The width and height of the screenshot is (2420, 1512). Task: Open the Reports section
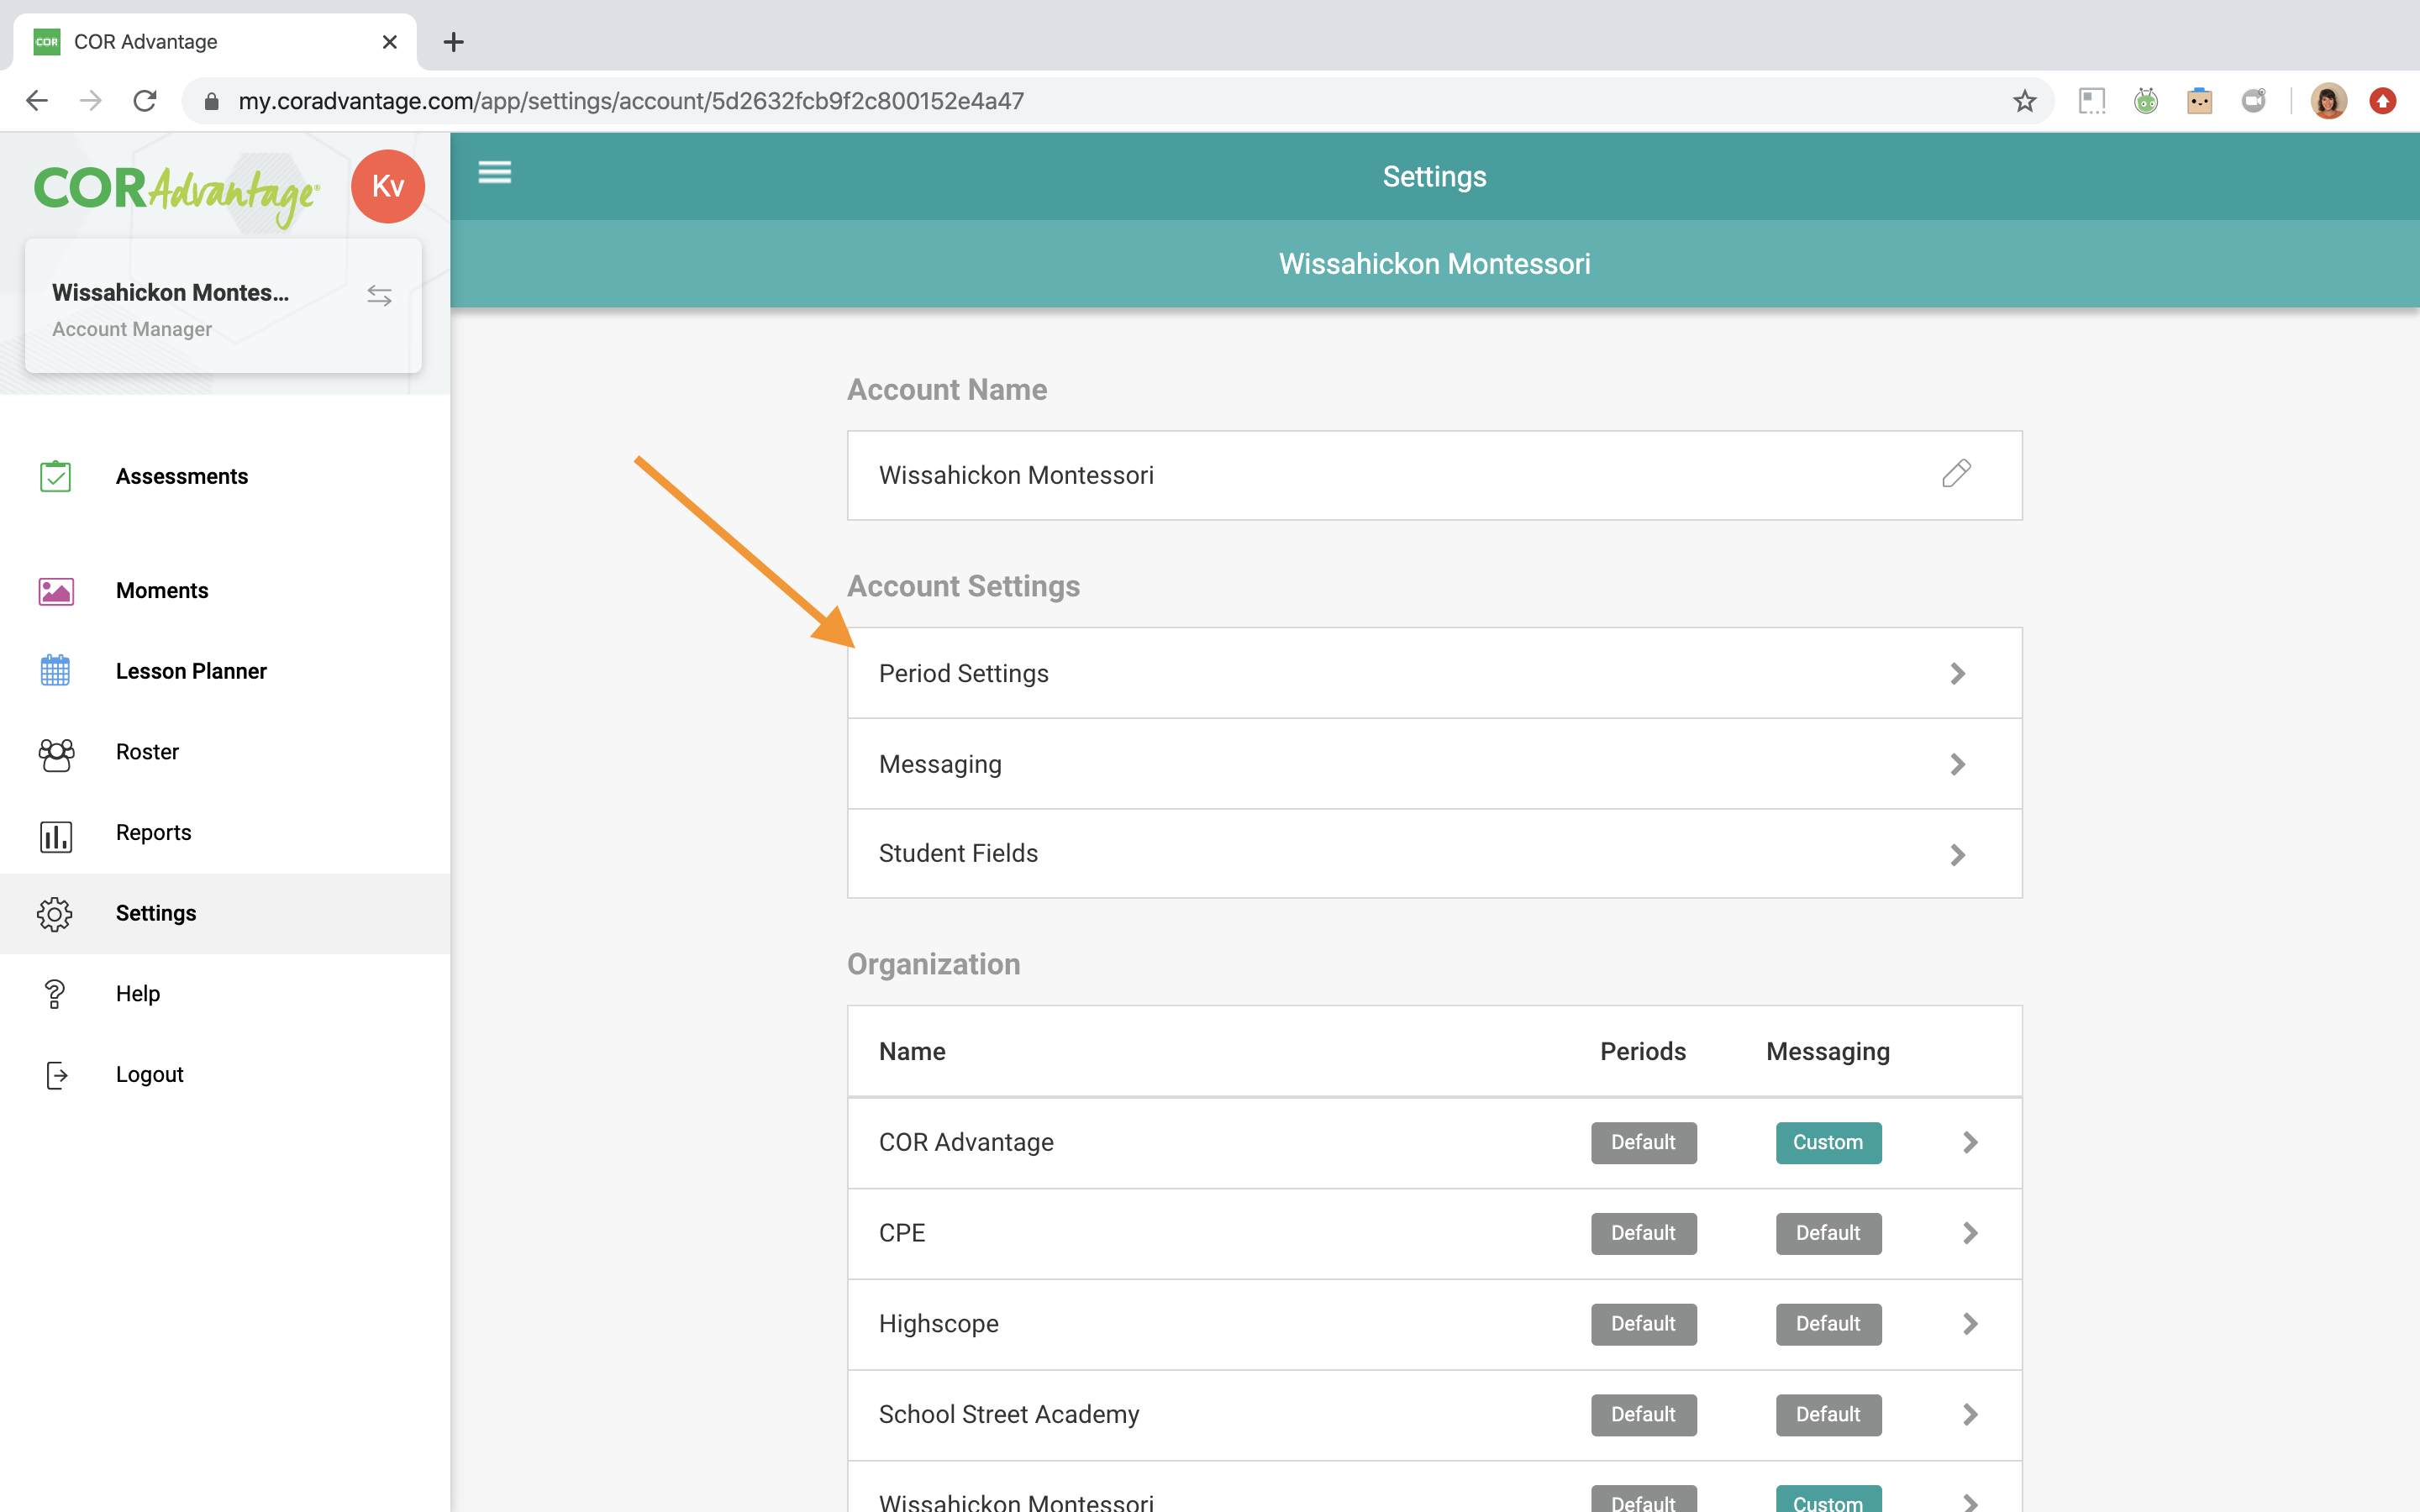click(x=225, y=833)
